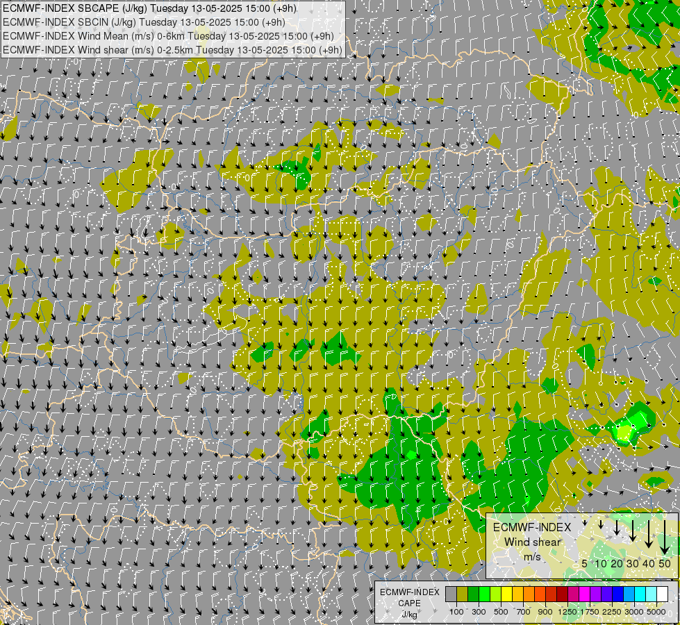Image resolution: width=680 pixels, height=625 pixels.
Task: Select the azure CAPE legend swatch
Action: [629, 594]
